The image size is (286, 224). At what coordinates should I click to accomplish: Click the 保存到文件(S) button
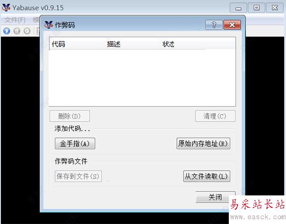[x=78, y=176]
